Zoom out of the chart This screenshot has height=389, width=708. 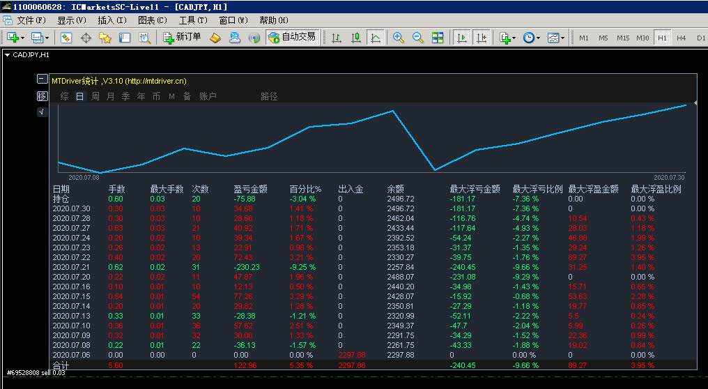pyautogui.click(x=418, y=38)
